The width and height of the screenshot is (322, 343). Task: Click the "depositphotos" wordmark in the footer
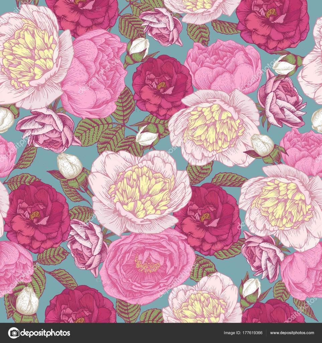click(45, 333)
